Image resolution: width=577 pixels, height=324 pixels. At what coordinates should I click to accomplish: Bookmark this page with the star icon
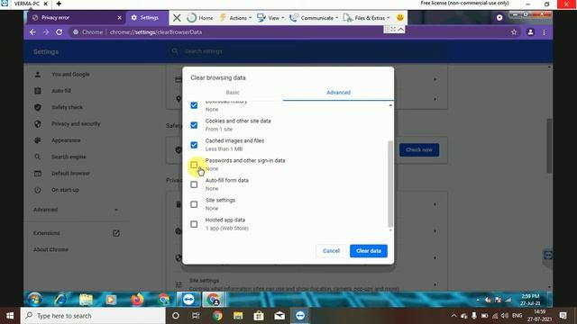(x=514, y=32)
